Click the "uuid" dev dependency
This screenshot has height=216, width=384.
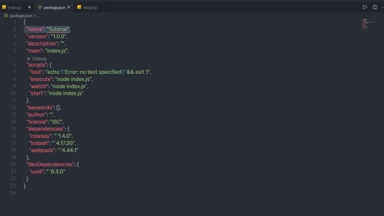tap(37, 172)
